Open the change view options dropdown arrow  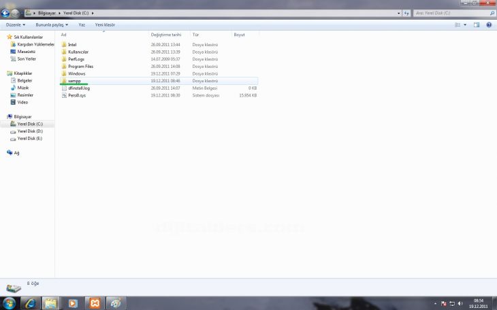(x=465, y=24)
